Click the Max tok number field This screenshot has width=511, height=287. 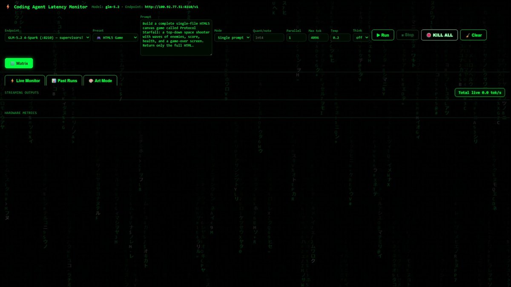coord(319,37)
